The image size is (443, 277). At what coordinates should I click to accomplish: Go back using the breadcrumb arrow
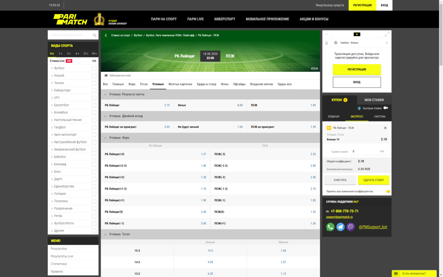[x=106, y=35]
